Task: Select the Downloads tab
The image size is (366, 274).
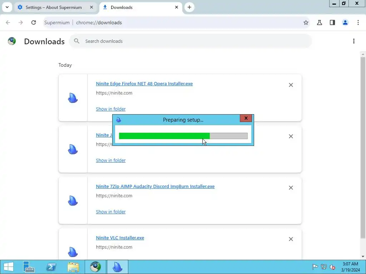Action: pos(140,7)
